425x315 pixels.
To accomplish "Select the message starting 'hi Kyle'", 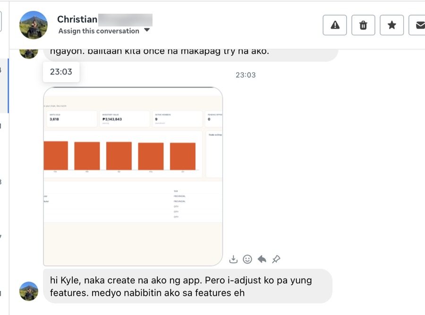I will pos(187,286).
